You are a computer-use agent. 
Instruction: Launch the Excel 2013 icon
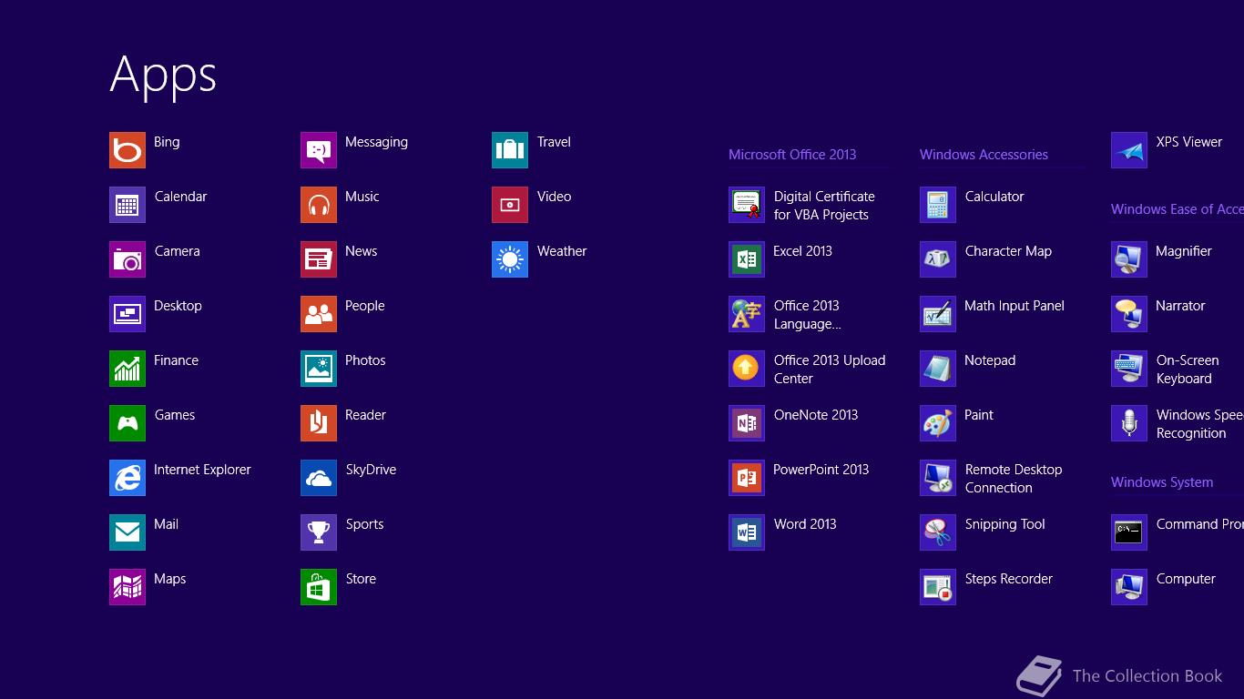(x=747, y=259)
